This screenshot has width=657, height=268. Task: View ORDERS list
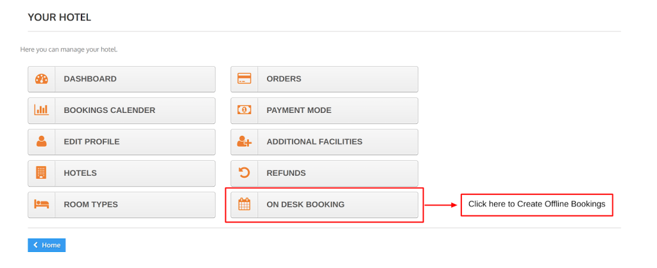point(324,79)
